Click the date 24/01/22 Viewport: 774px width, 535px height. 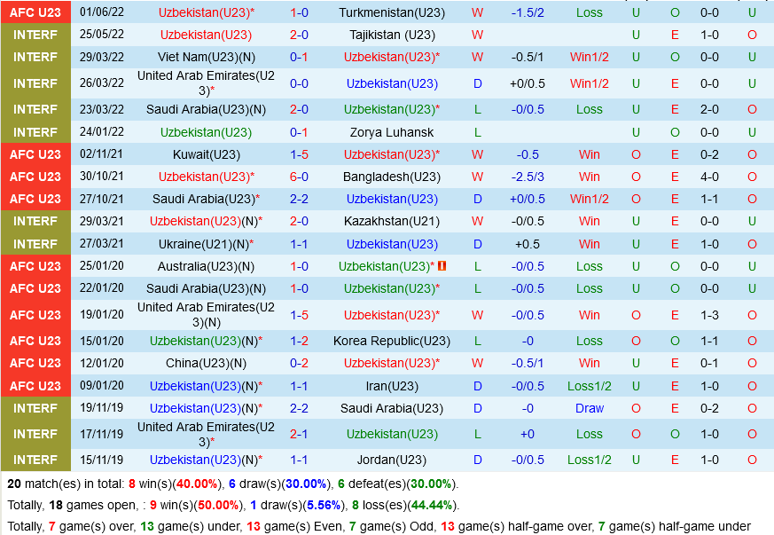pos(102,132)
